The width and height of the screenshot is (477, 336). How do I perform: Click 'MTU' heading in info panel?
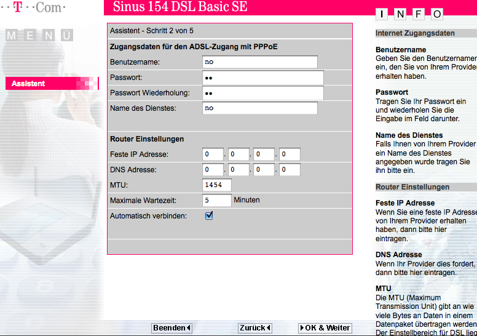coord(383,289)
